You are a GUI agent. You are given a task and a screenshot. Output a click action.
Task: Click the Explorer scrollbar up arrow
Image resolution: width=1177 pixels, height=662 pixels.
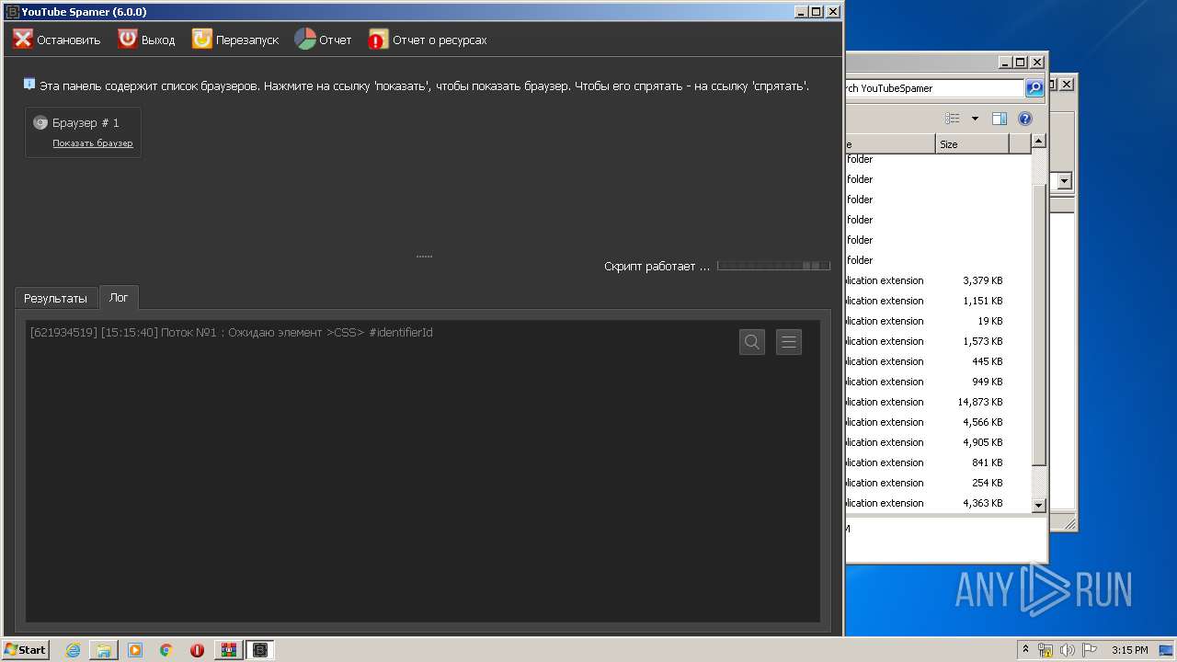click(1038, 142)
